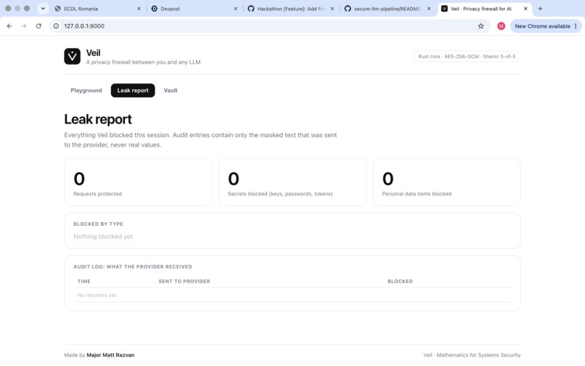Close the Hackathon [Feature] tab
This screenshot has height=366, width=585.
point(332,9)
